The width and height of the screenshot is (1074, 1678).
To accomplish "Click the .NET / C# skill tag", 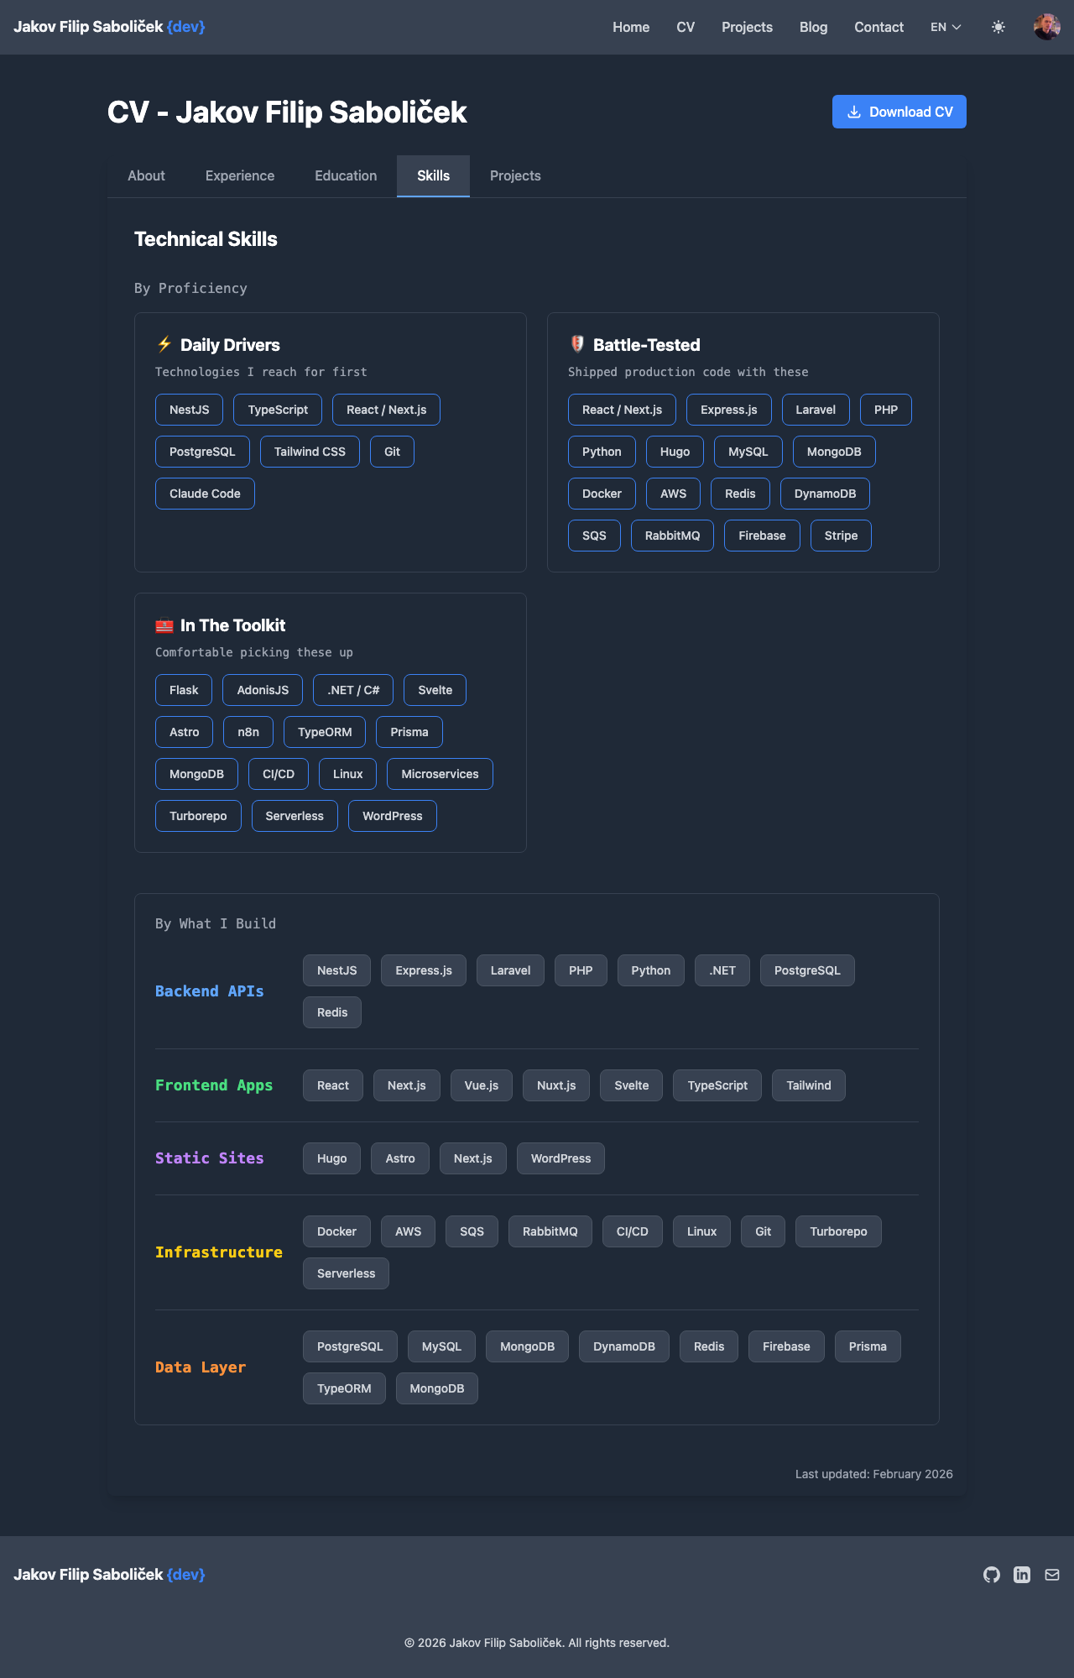I will click(353, 690).
